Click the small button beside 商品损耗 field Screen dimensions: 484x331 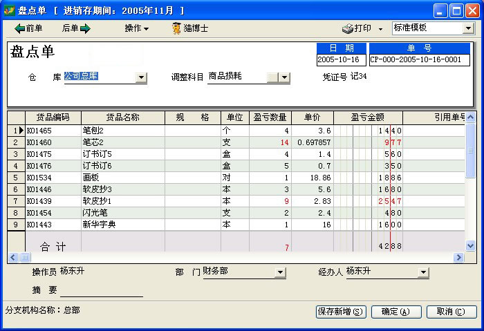tap(272, 77)
